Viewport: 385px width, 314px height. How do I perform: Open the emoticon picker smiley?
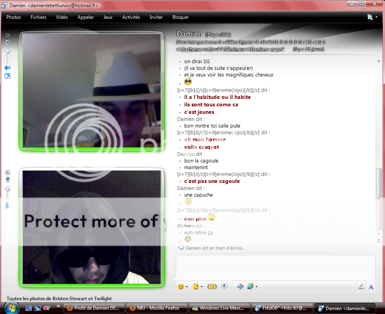click(181, 287)
